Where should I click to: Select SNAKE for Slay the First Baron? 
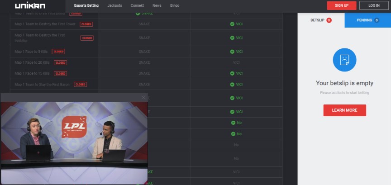[144, 85]
